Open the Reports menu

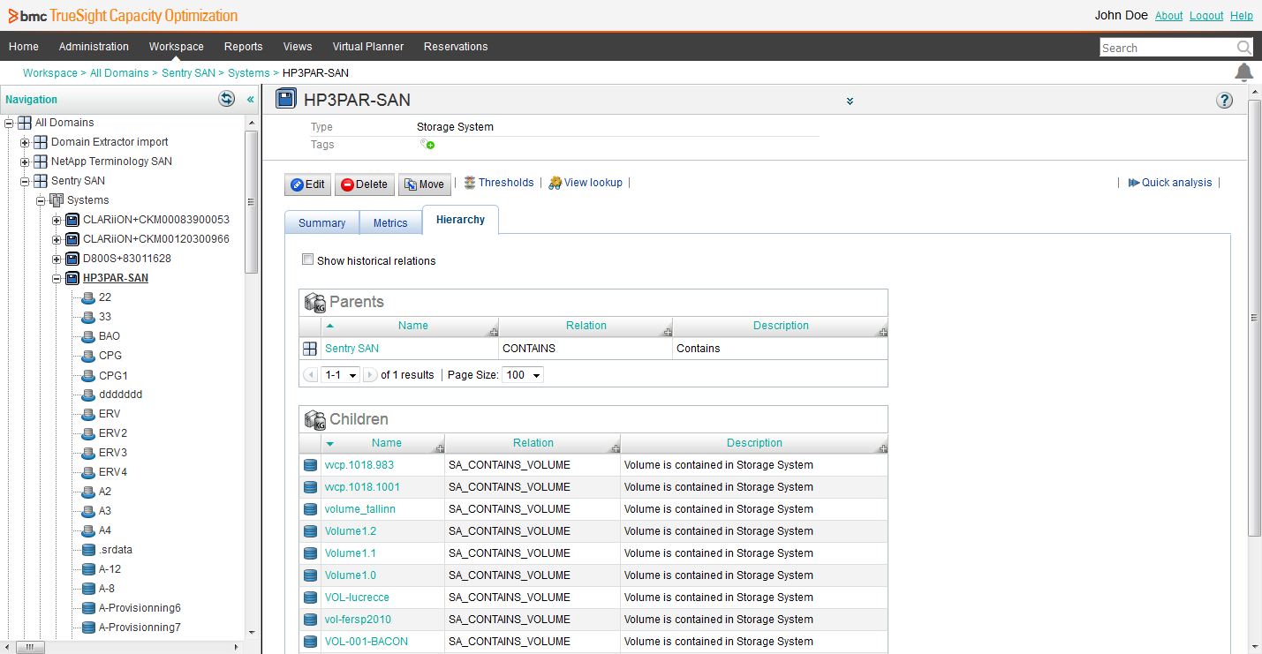(x=243, y=47)
